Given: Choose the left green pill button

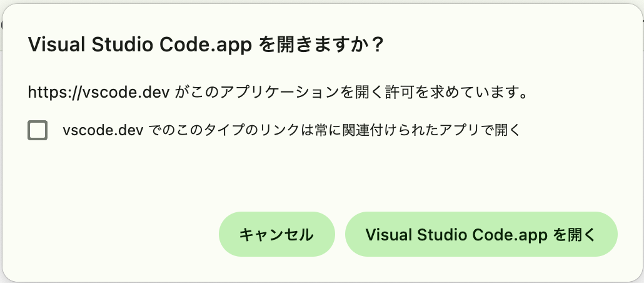Looking at the screenshot, I should (277, 234).
